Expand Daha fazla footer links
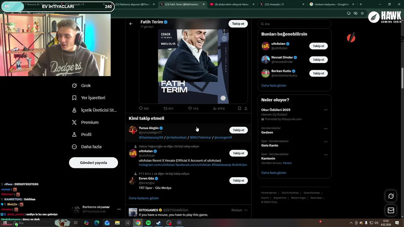 click(317, 198)
